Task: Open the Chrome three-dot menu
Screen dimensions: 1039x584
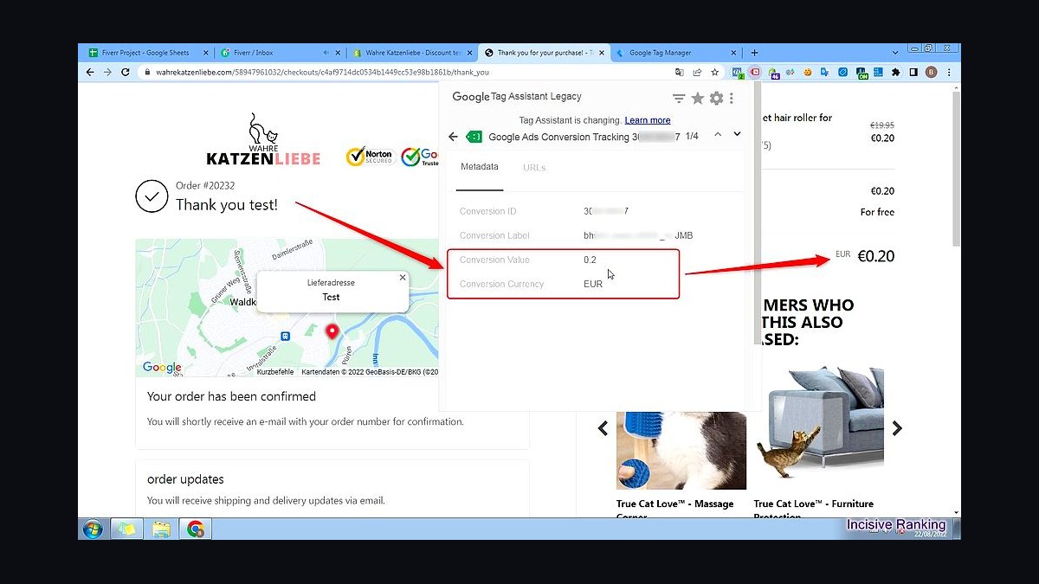Action: (950, 73)
